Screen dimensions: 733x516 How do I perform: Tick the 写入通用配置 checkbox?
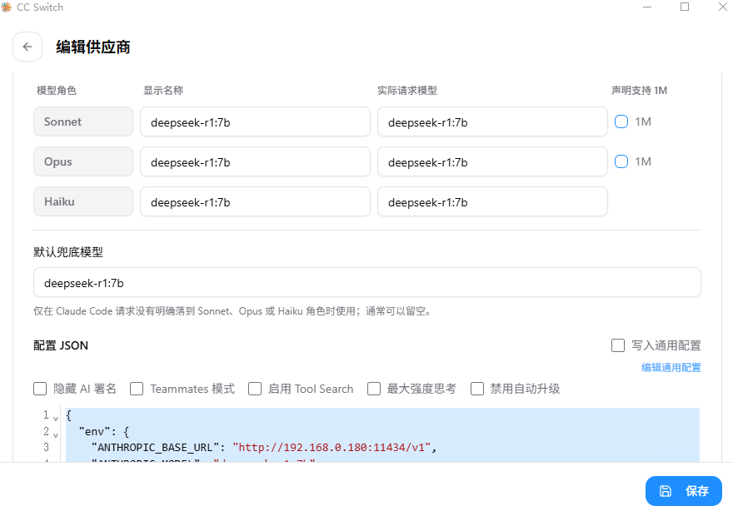(x=618, y=345)
